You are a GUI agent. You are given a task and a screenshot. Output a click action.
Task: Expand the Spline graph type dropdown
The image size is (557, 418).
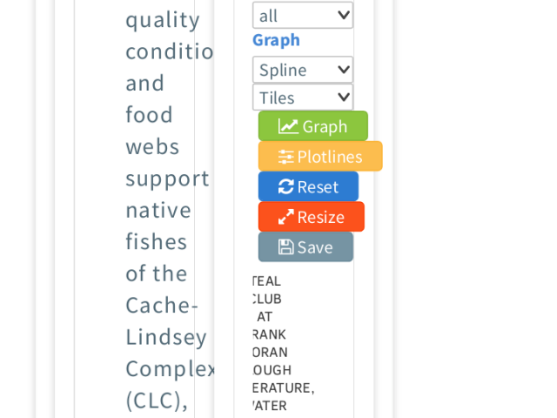pyautogui.click(x=303, y=70)
